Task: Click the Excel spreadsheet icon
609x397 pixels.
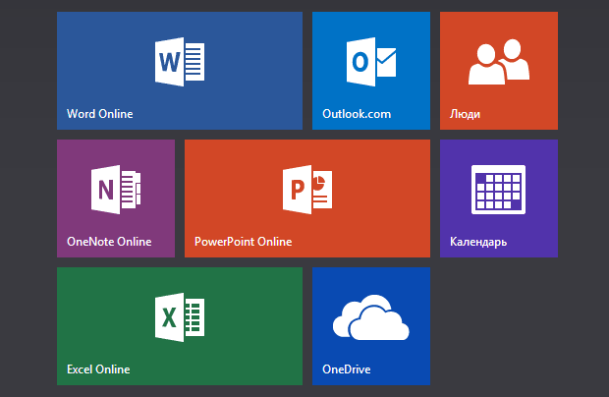Action: 180,317
